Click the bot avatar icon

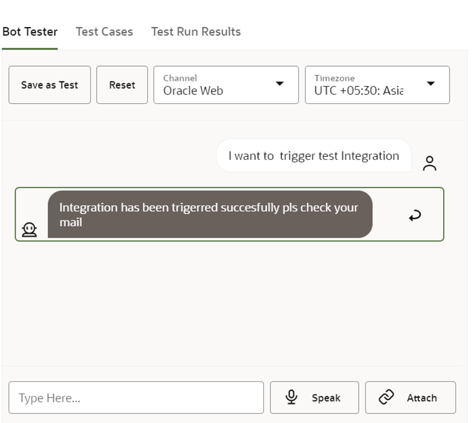pyautogui.click(x=29, y=229)
